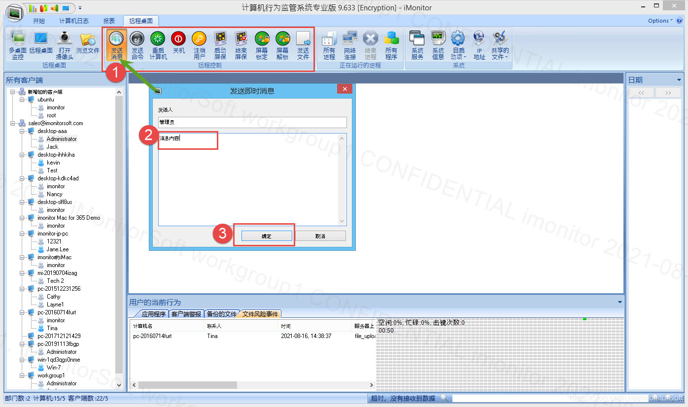Select Jane.Lee in client tree
688x407 pixels.
[x=58, y=249]
